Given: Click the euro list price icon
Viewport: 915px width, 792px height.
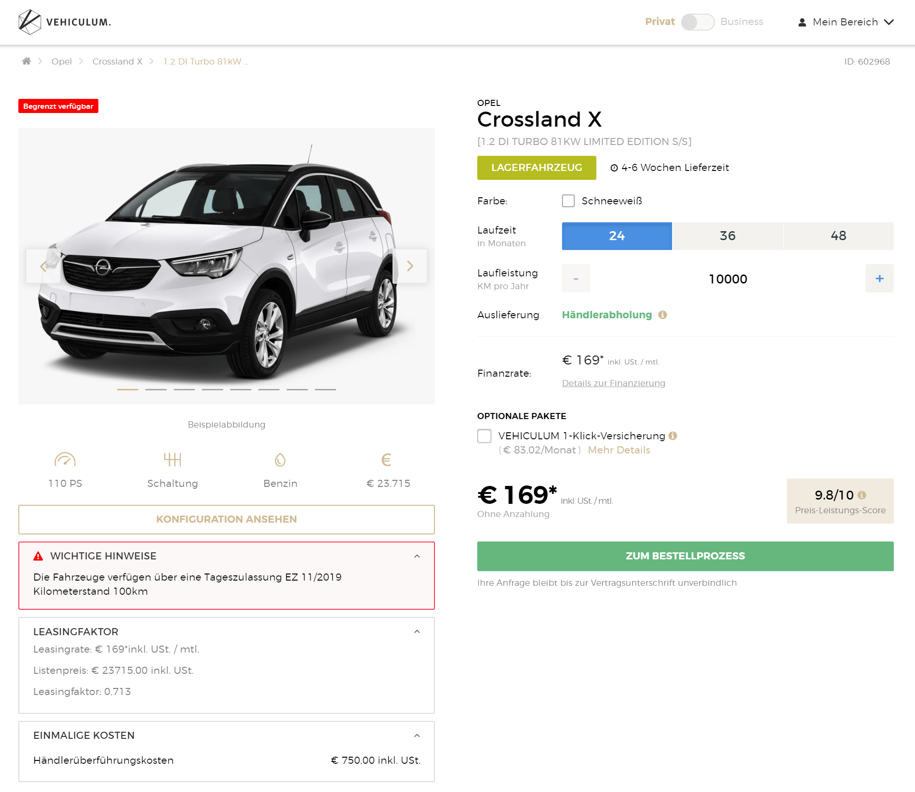Looking at the screenshot, I should 386,460.
